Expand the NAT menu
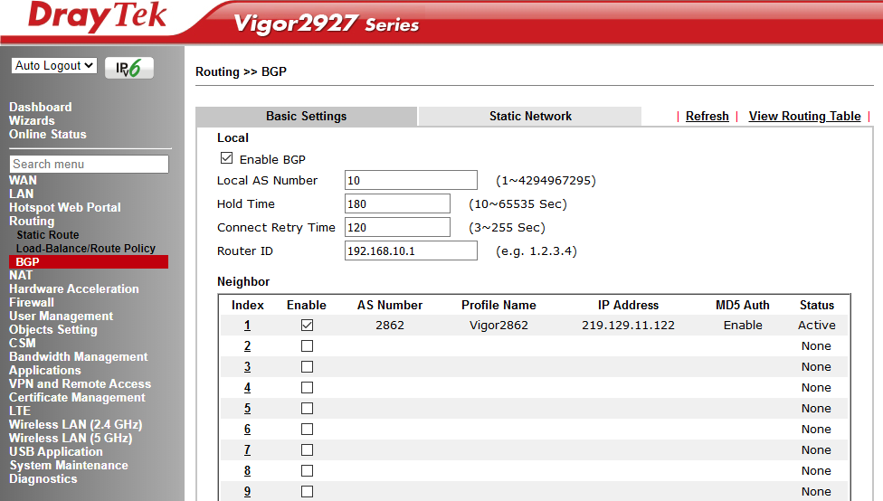This screenshot has height=501, width=883. (21, 275)
